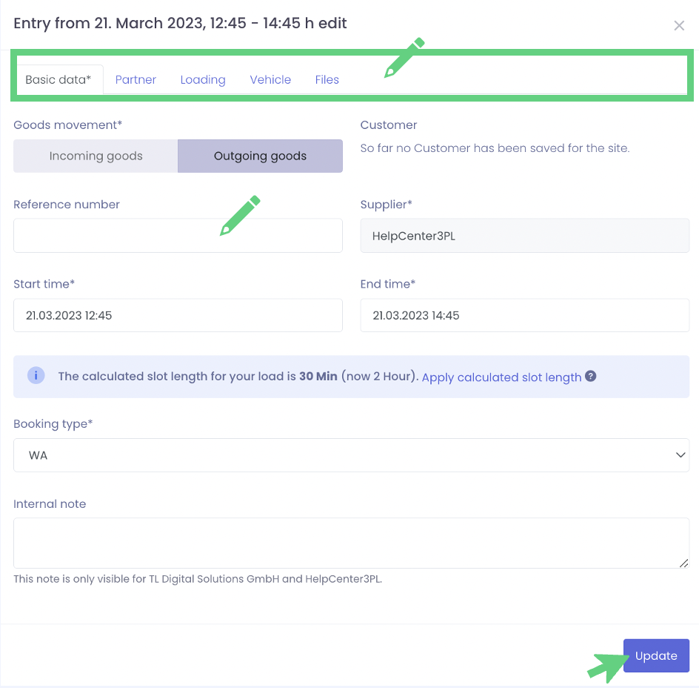Click the help question mark icon
This screenshot has height=688, width=699.
pos(591,376)
